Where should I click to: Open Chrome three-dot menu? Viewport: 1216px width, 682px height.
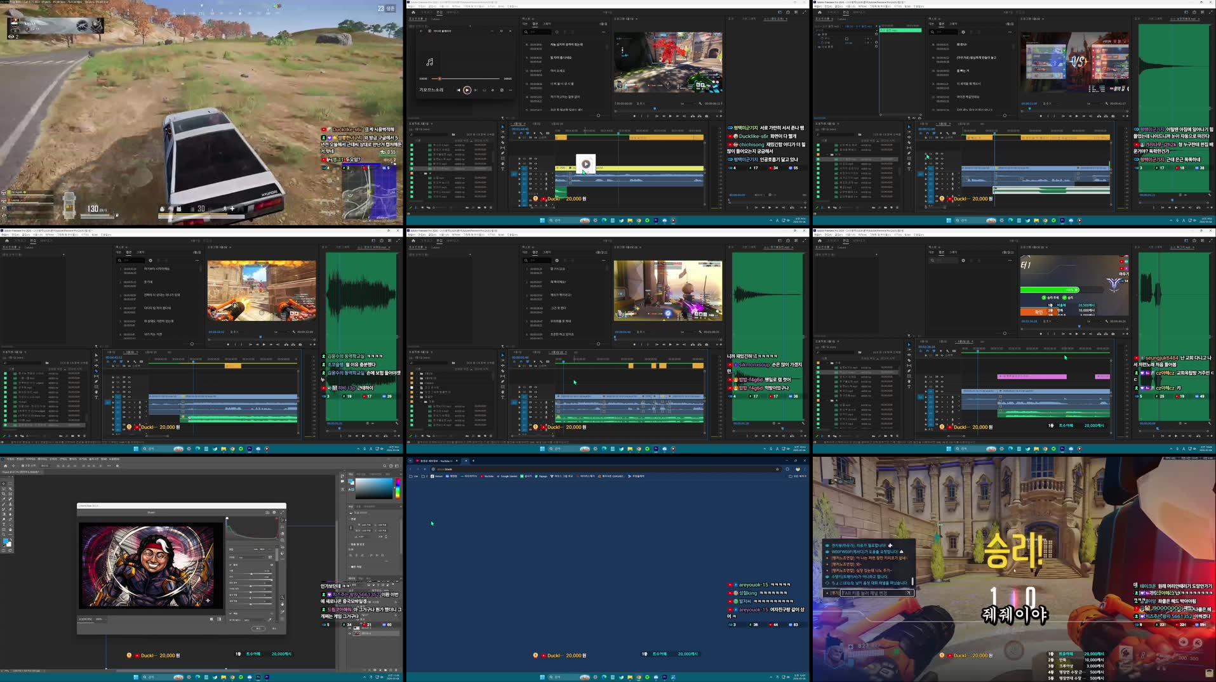[x=805, y=469]
